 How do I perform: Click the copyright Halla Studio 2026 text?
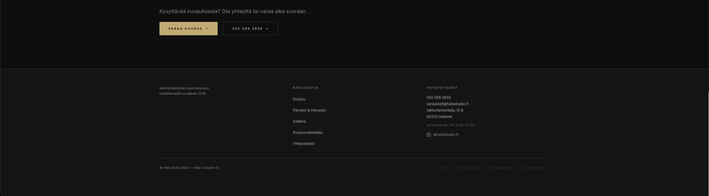tap(189, 168)
